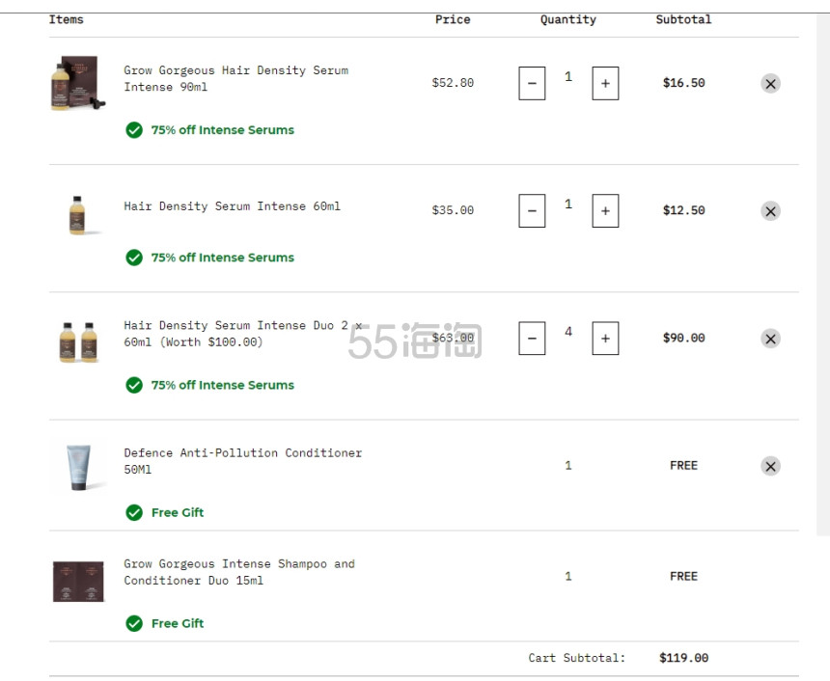
Task: Increase quantity of Serum Intense 60ml
Action: click(x=605, y=210)
